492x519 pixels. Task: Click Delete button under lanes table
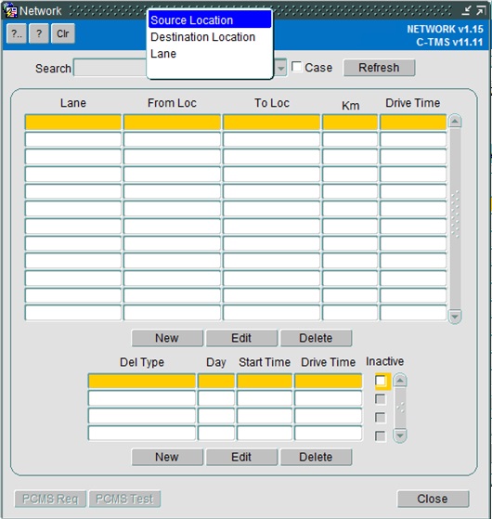(316, 338)
